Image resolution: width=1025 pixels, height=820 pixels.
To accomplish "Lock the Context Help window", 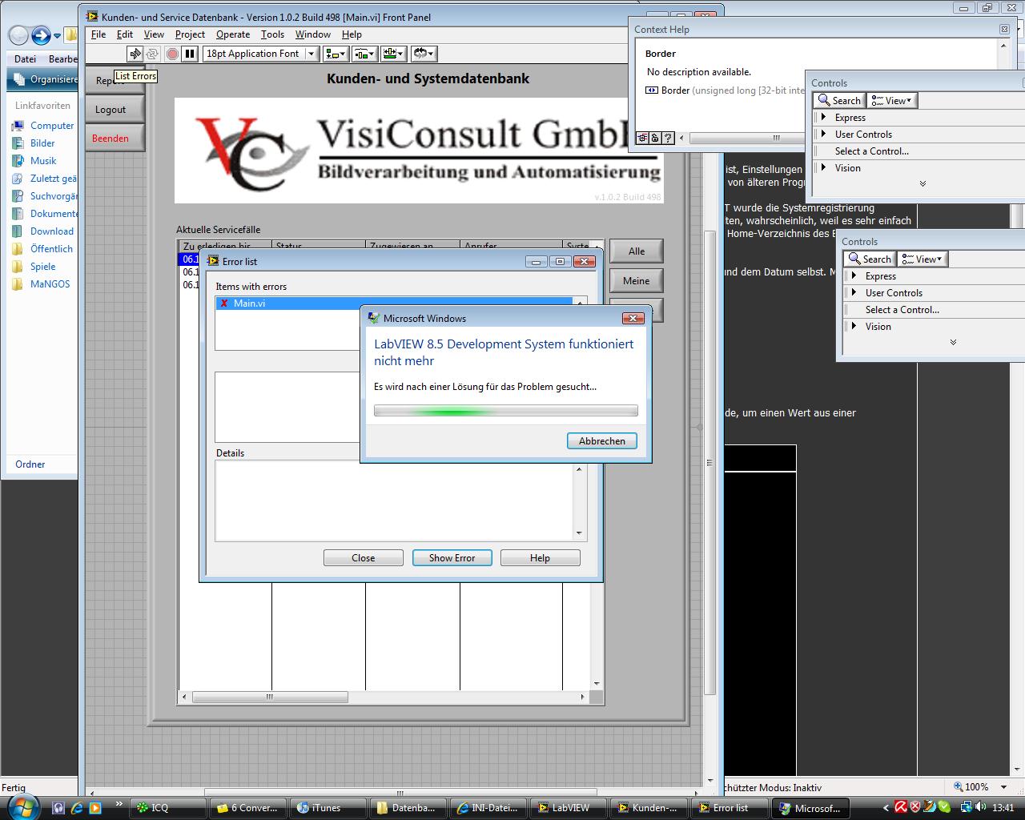I will click(655, 138).
